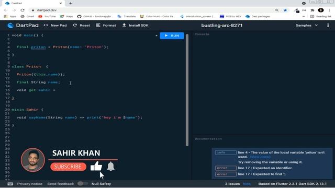Format the Dart code
Image resolution: width=335 pixels, height=188 pixels.
[106, 26]
